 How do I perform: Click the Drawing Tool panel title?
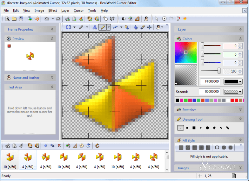(x=192, y=119)
